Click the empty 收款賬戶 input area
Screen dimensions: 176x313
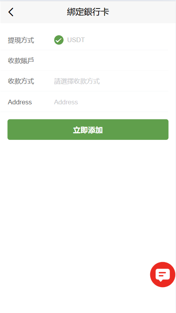pos(111,61)
